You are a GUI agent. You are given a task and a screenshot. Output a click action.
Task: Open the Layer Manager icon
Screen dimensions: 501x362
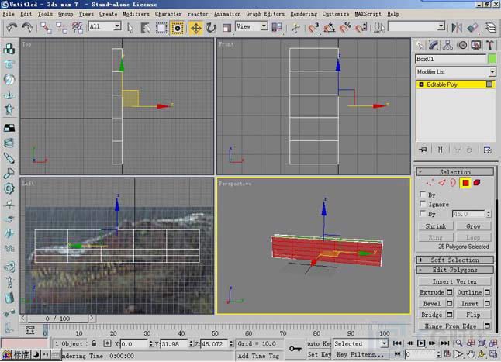491,28
